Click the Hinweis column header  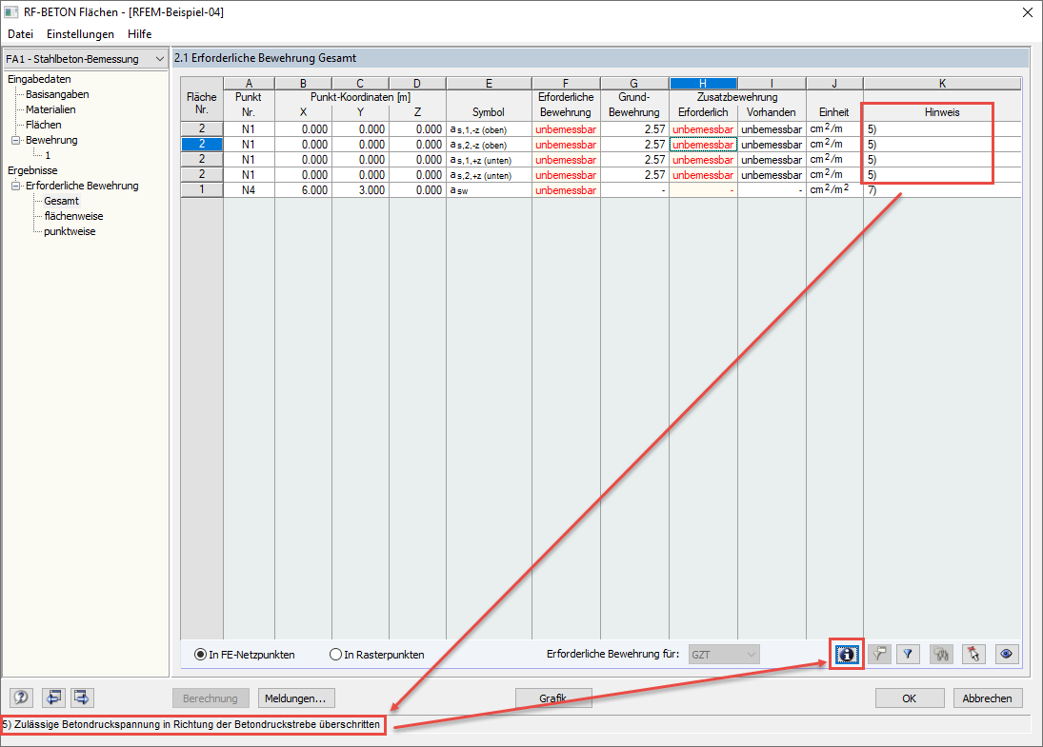(942, 112)
